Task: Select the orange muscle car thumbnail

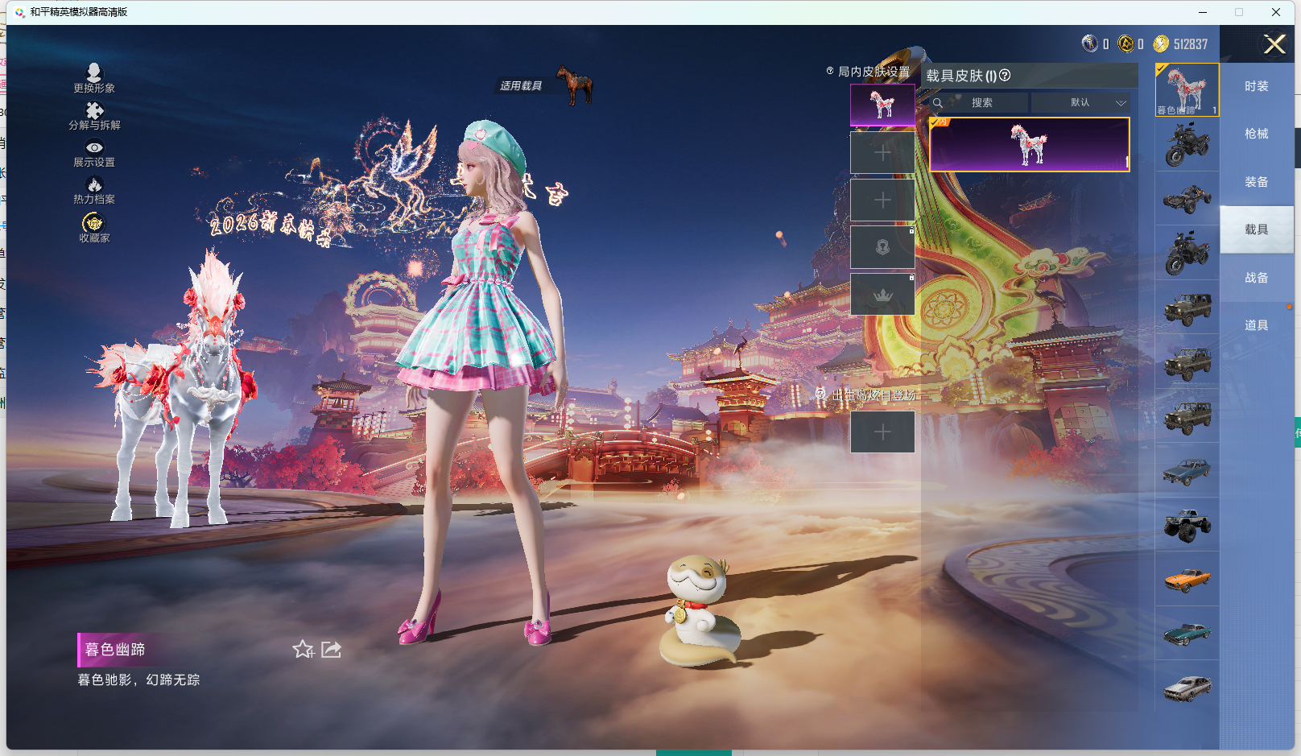Action: pyautogui.click(x=1187, y=579)
